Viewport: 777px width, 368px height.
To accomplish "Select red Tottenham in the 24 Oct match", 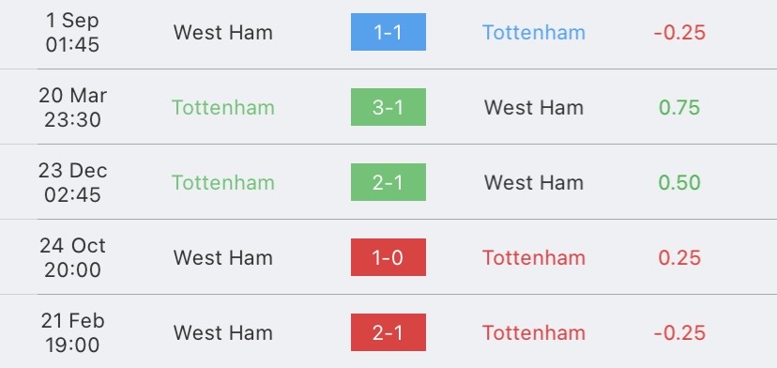I will pyautogui.click(x=534, y=257).
